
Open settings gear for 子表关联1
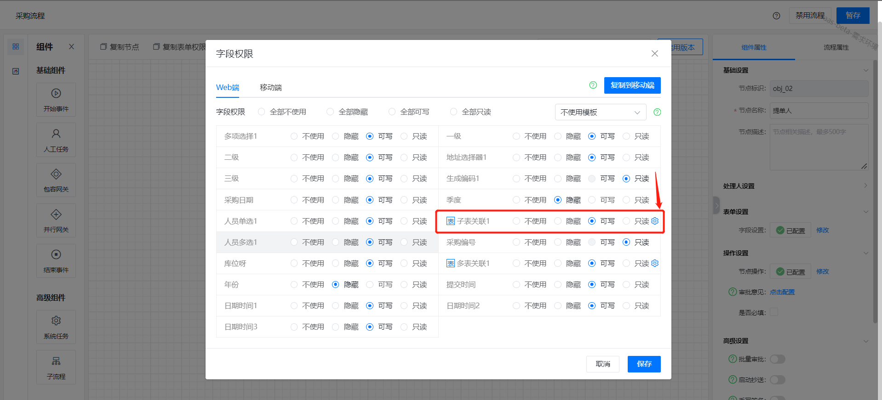[x=655, y=221]
